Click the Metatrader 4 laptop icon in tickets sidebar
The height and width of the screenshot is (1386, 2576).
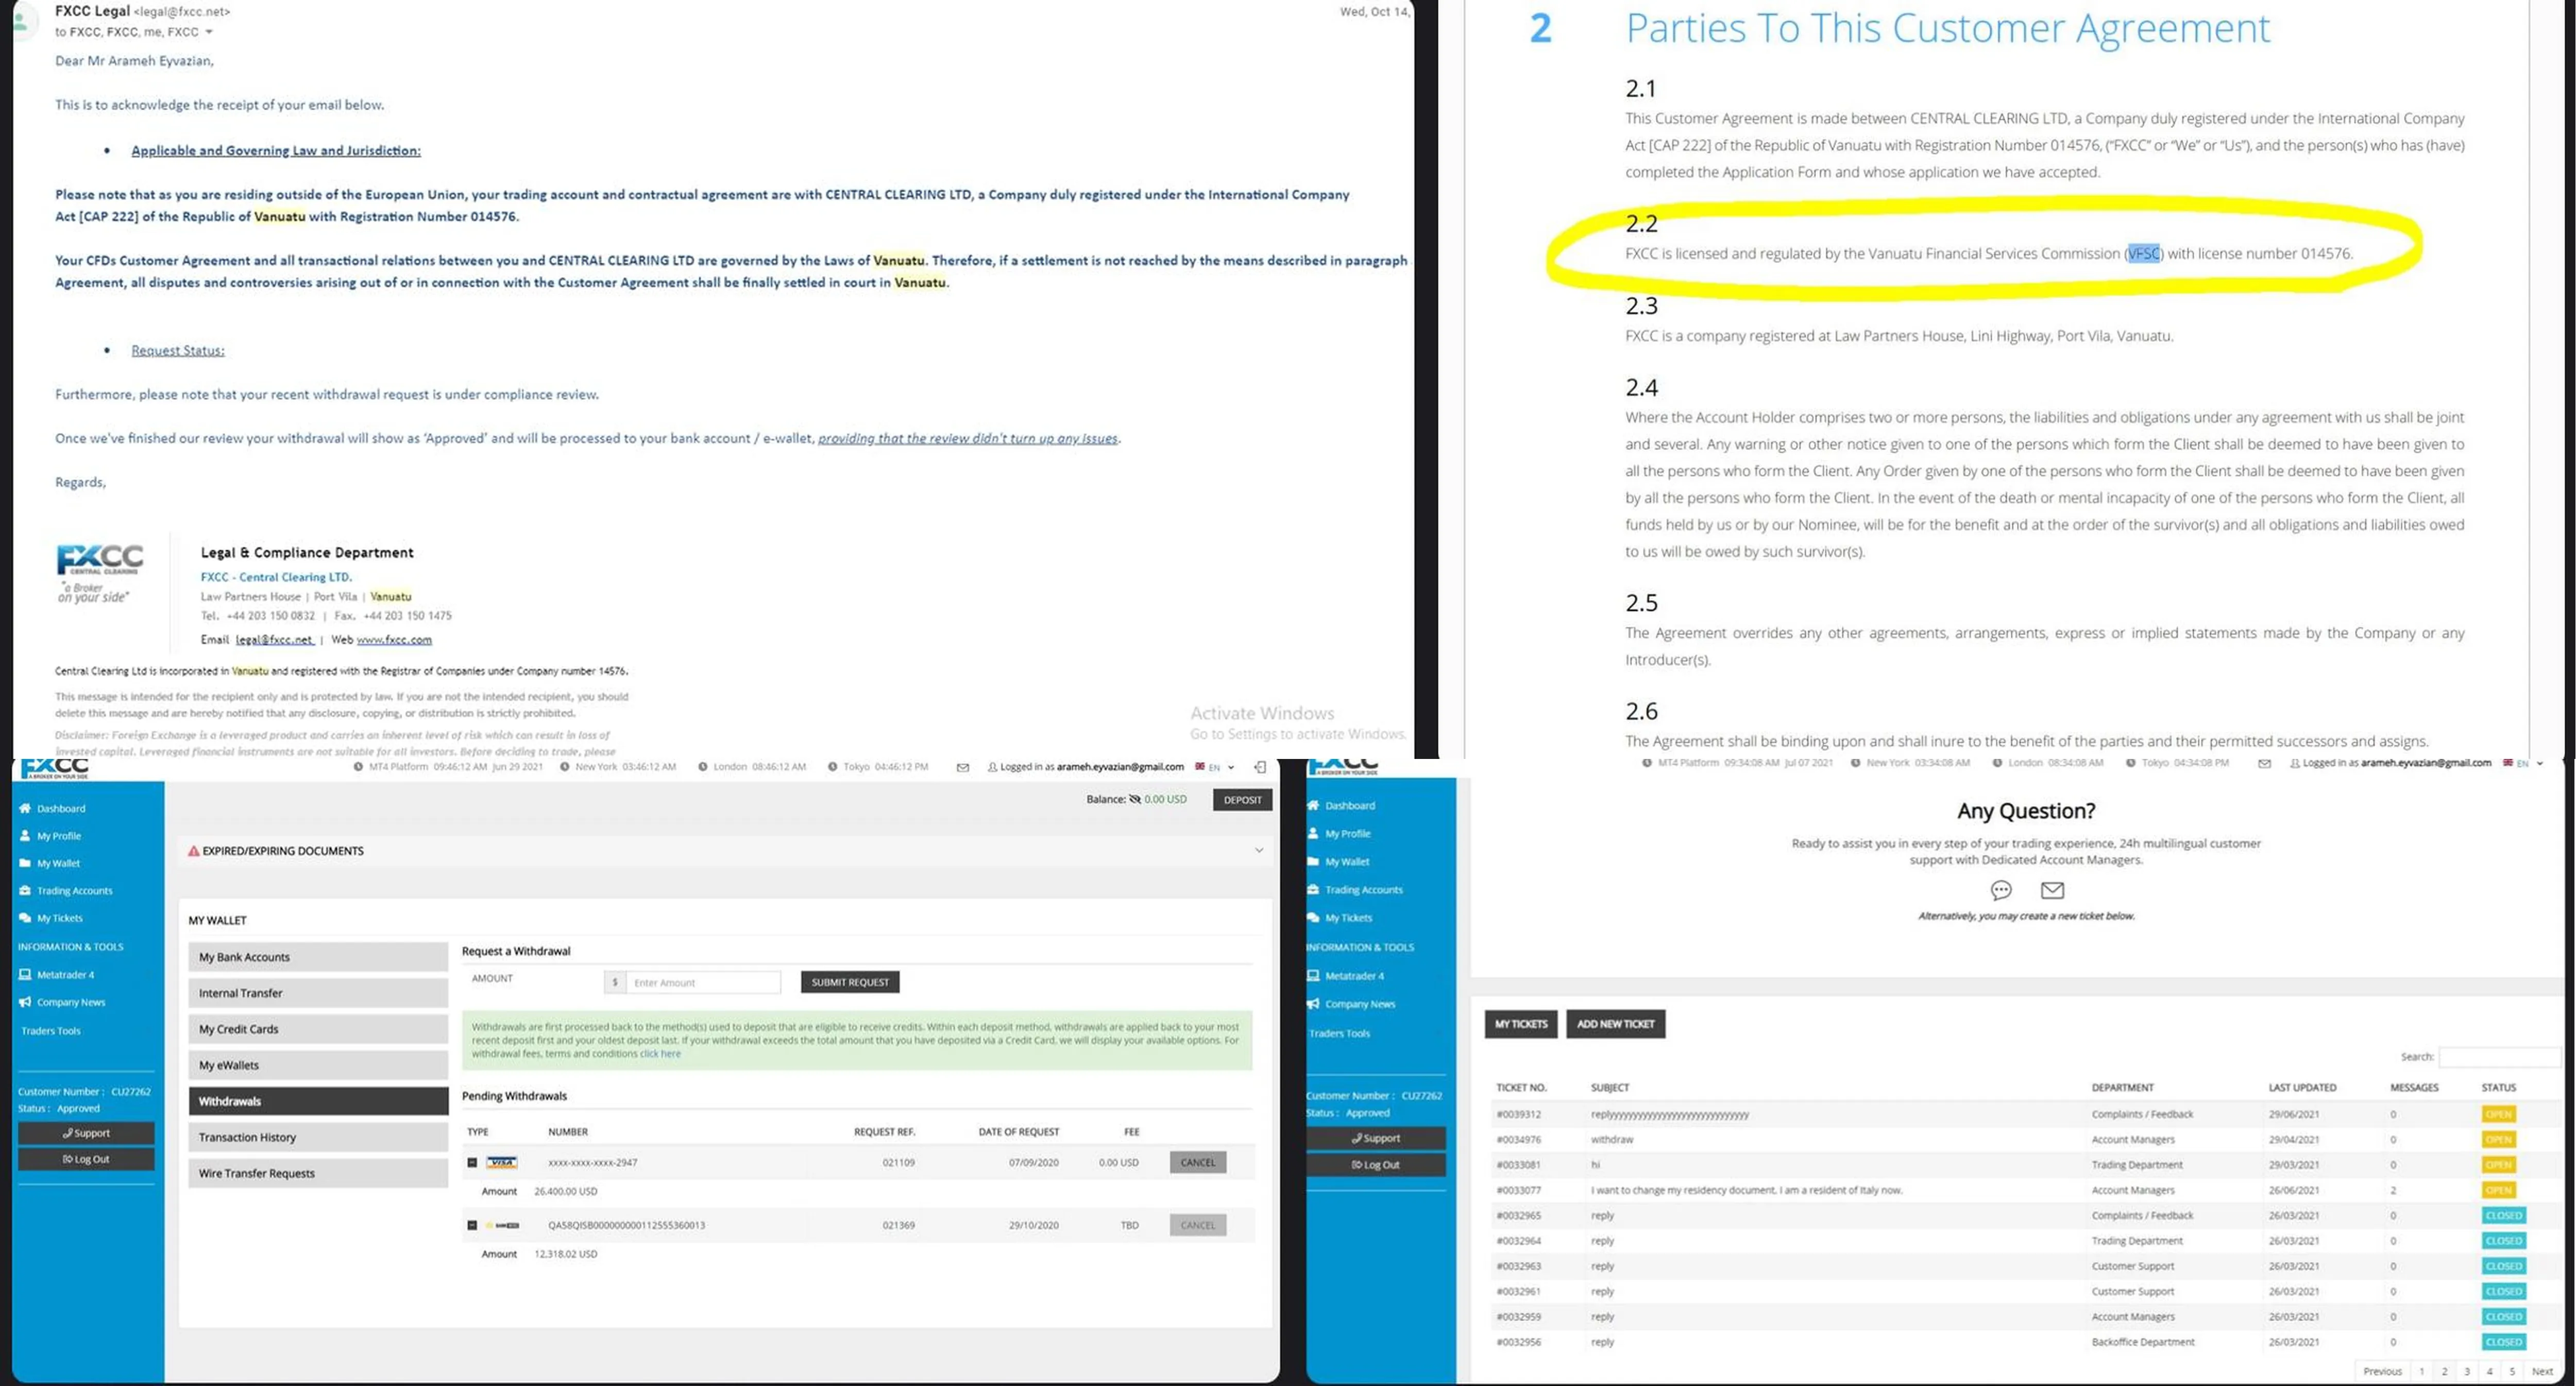click(x=1313, y=975)
